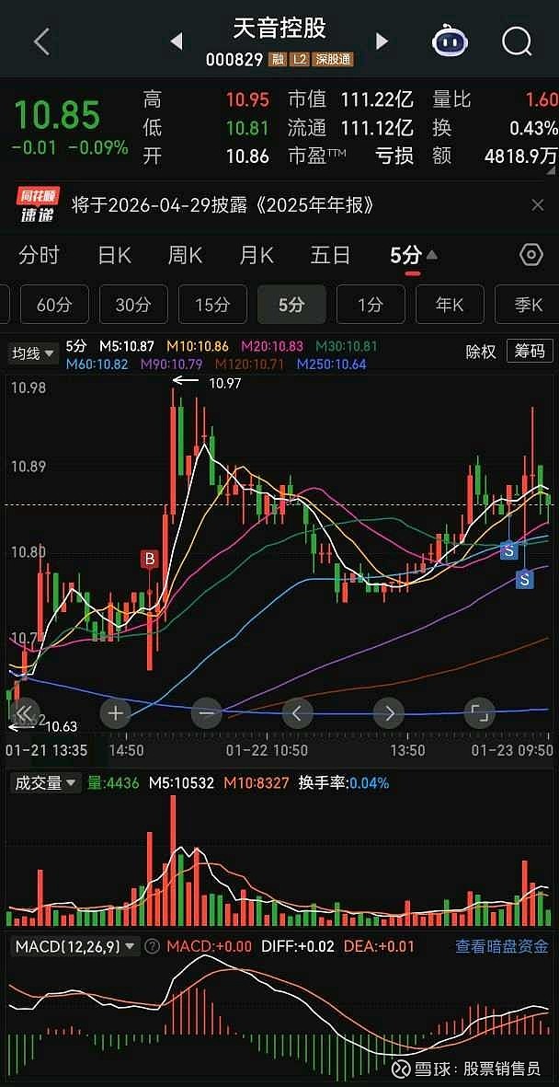Open the robot AI assistant
This screenshot has height=1087, width=559.
click(x=451, y=41)
